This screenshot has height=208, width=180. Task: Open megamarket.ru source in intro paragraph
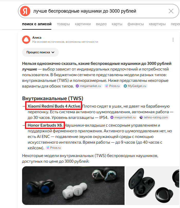[x=89, y=86]
